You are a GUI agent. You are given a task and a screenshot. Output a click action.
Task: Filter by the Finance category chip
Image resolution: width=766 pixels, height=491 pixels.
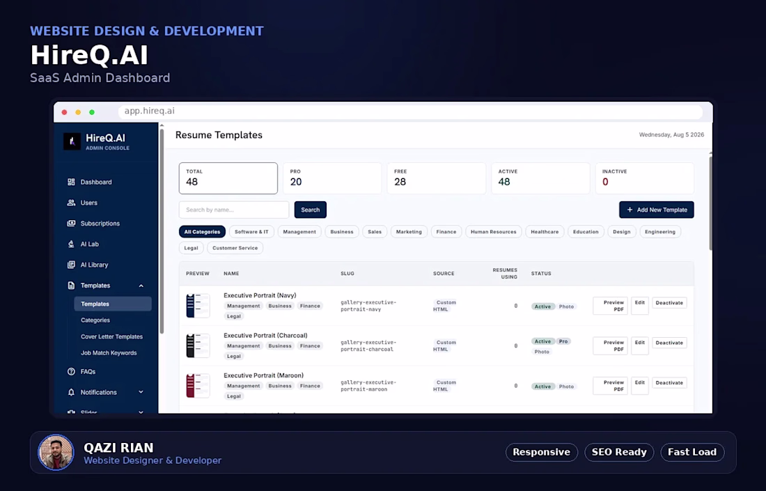[x=446, y=232]
